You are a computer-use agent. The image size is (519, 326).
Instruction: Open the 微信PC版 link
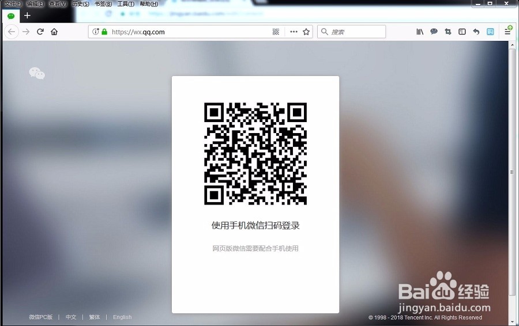click(x=41, y=317)
